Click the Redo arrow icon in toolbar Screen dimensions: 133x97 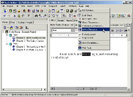click(9, 16)
